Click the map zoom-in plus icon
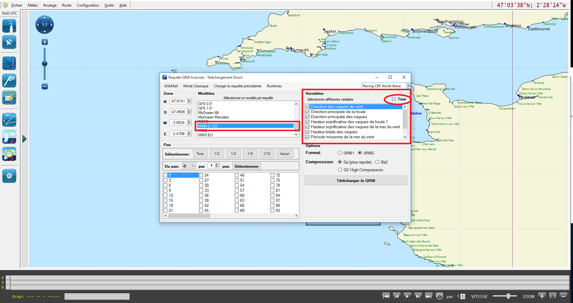 click(45, 42)
